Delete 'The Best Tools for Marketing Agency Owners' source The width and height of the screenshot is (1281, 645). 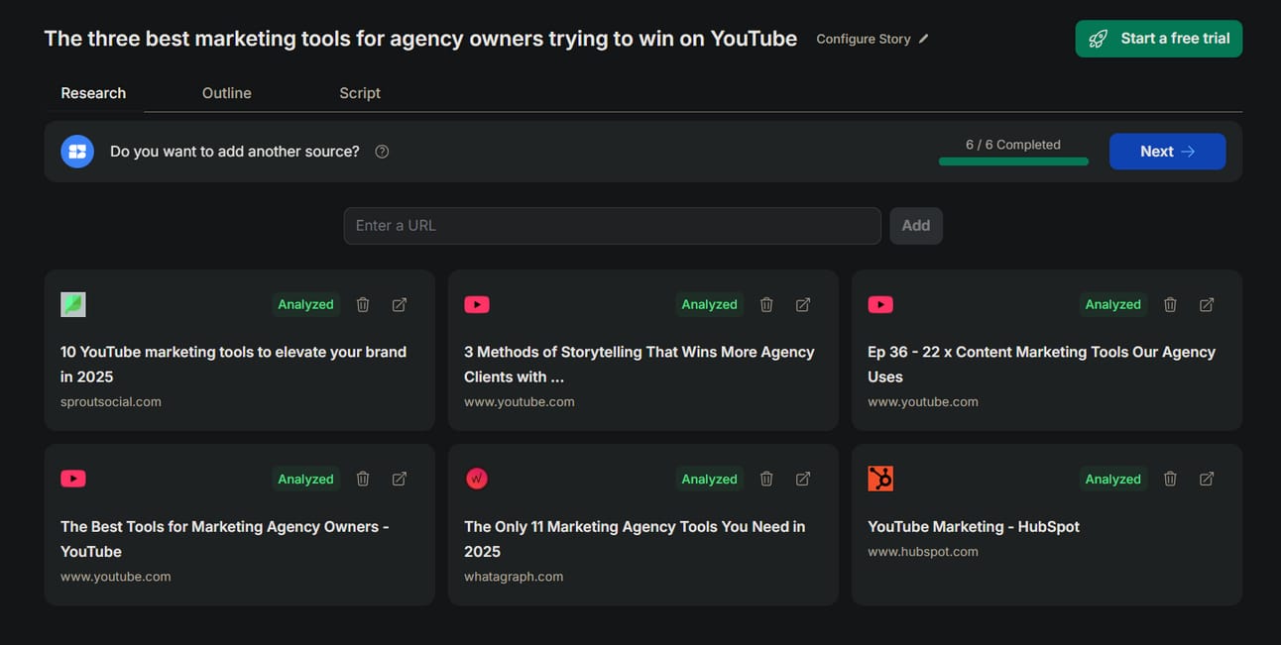(363, 480)
